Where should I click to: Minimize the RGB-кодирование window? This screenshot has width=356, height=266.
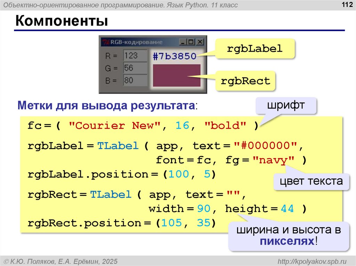[x=183, y=42]
